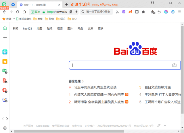Click the reload page button
The width and height of the screenshot is (184, 133).
pyautogui.click(x=18, y=12)
